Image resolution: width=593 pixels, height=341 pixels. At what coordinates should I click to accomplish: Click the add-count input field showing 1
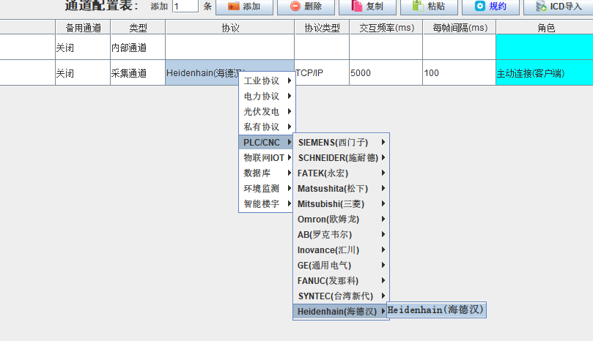click(185, 7)
